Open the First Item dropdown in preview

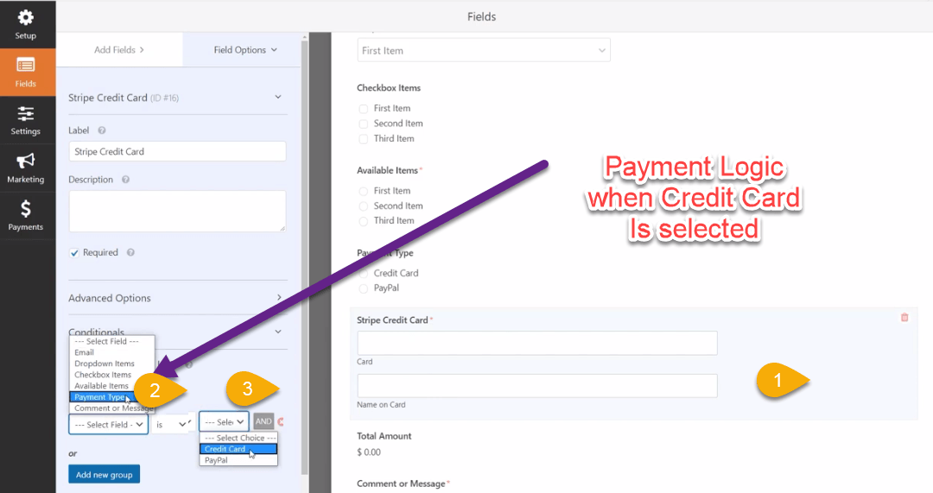click(x=484, y=51)
